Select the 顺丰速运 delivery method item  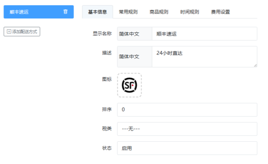(39, 12)
